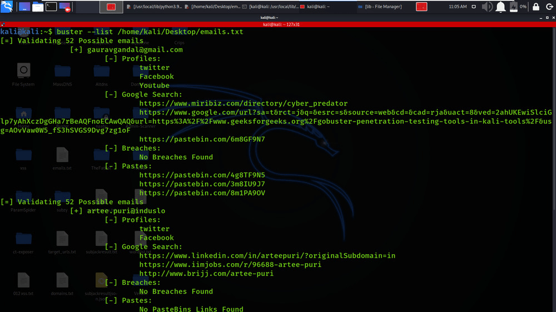556x312 pixels.
Task: Open the brijj.com/artee-puri URL
Action: tap(206, 273)
